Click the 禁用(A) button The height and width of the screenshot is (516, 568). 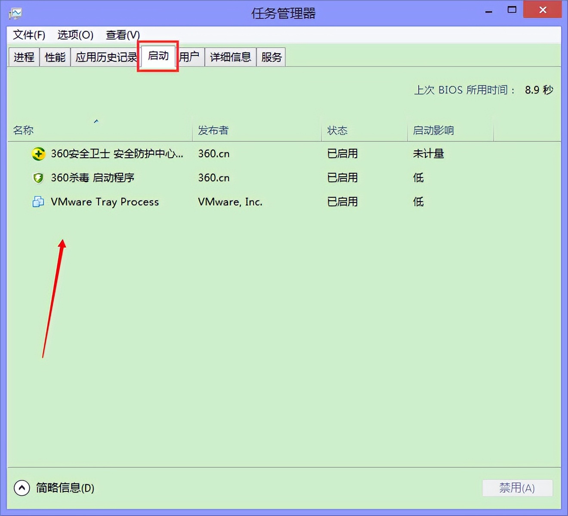pos(517,488)
